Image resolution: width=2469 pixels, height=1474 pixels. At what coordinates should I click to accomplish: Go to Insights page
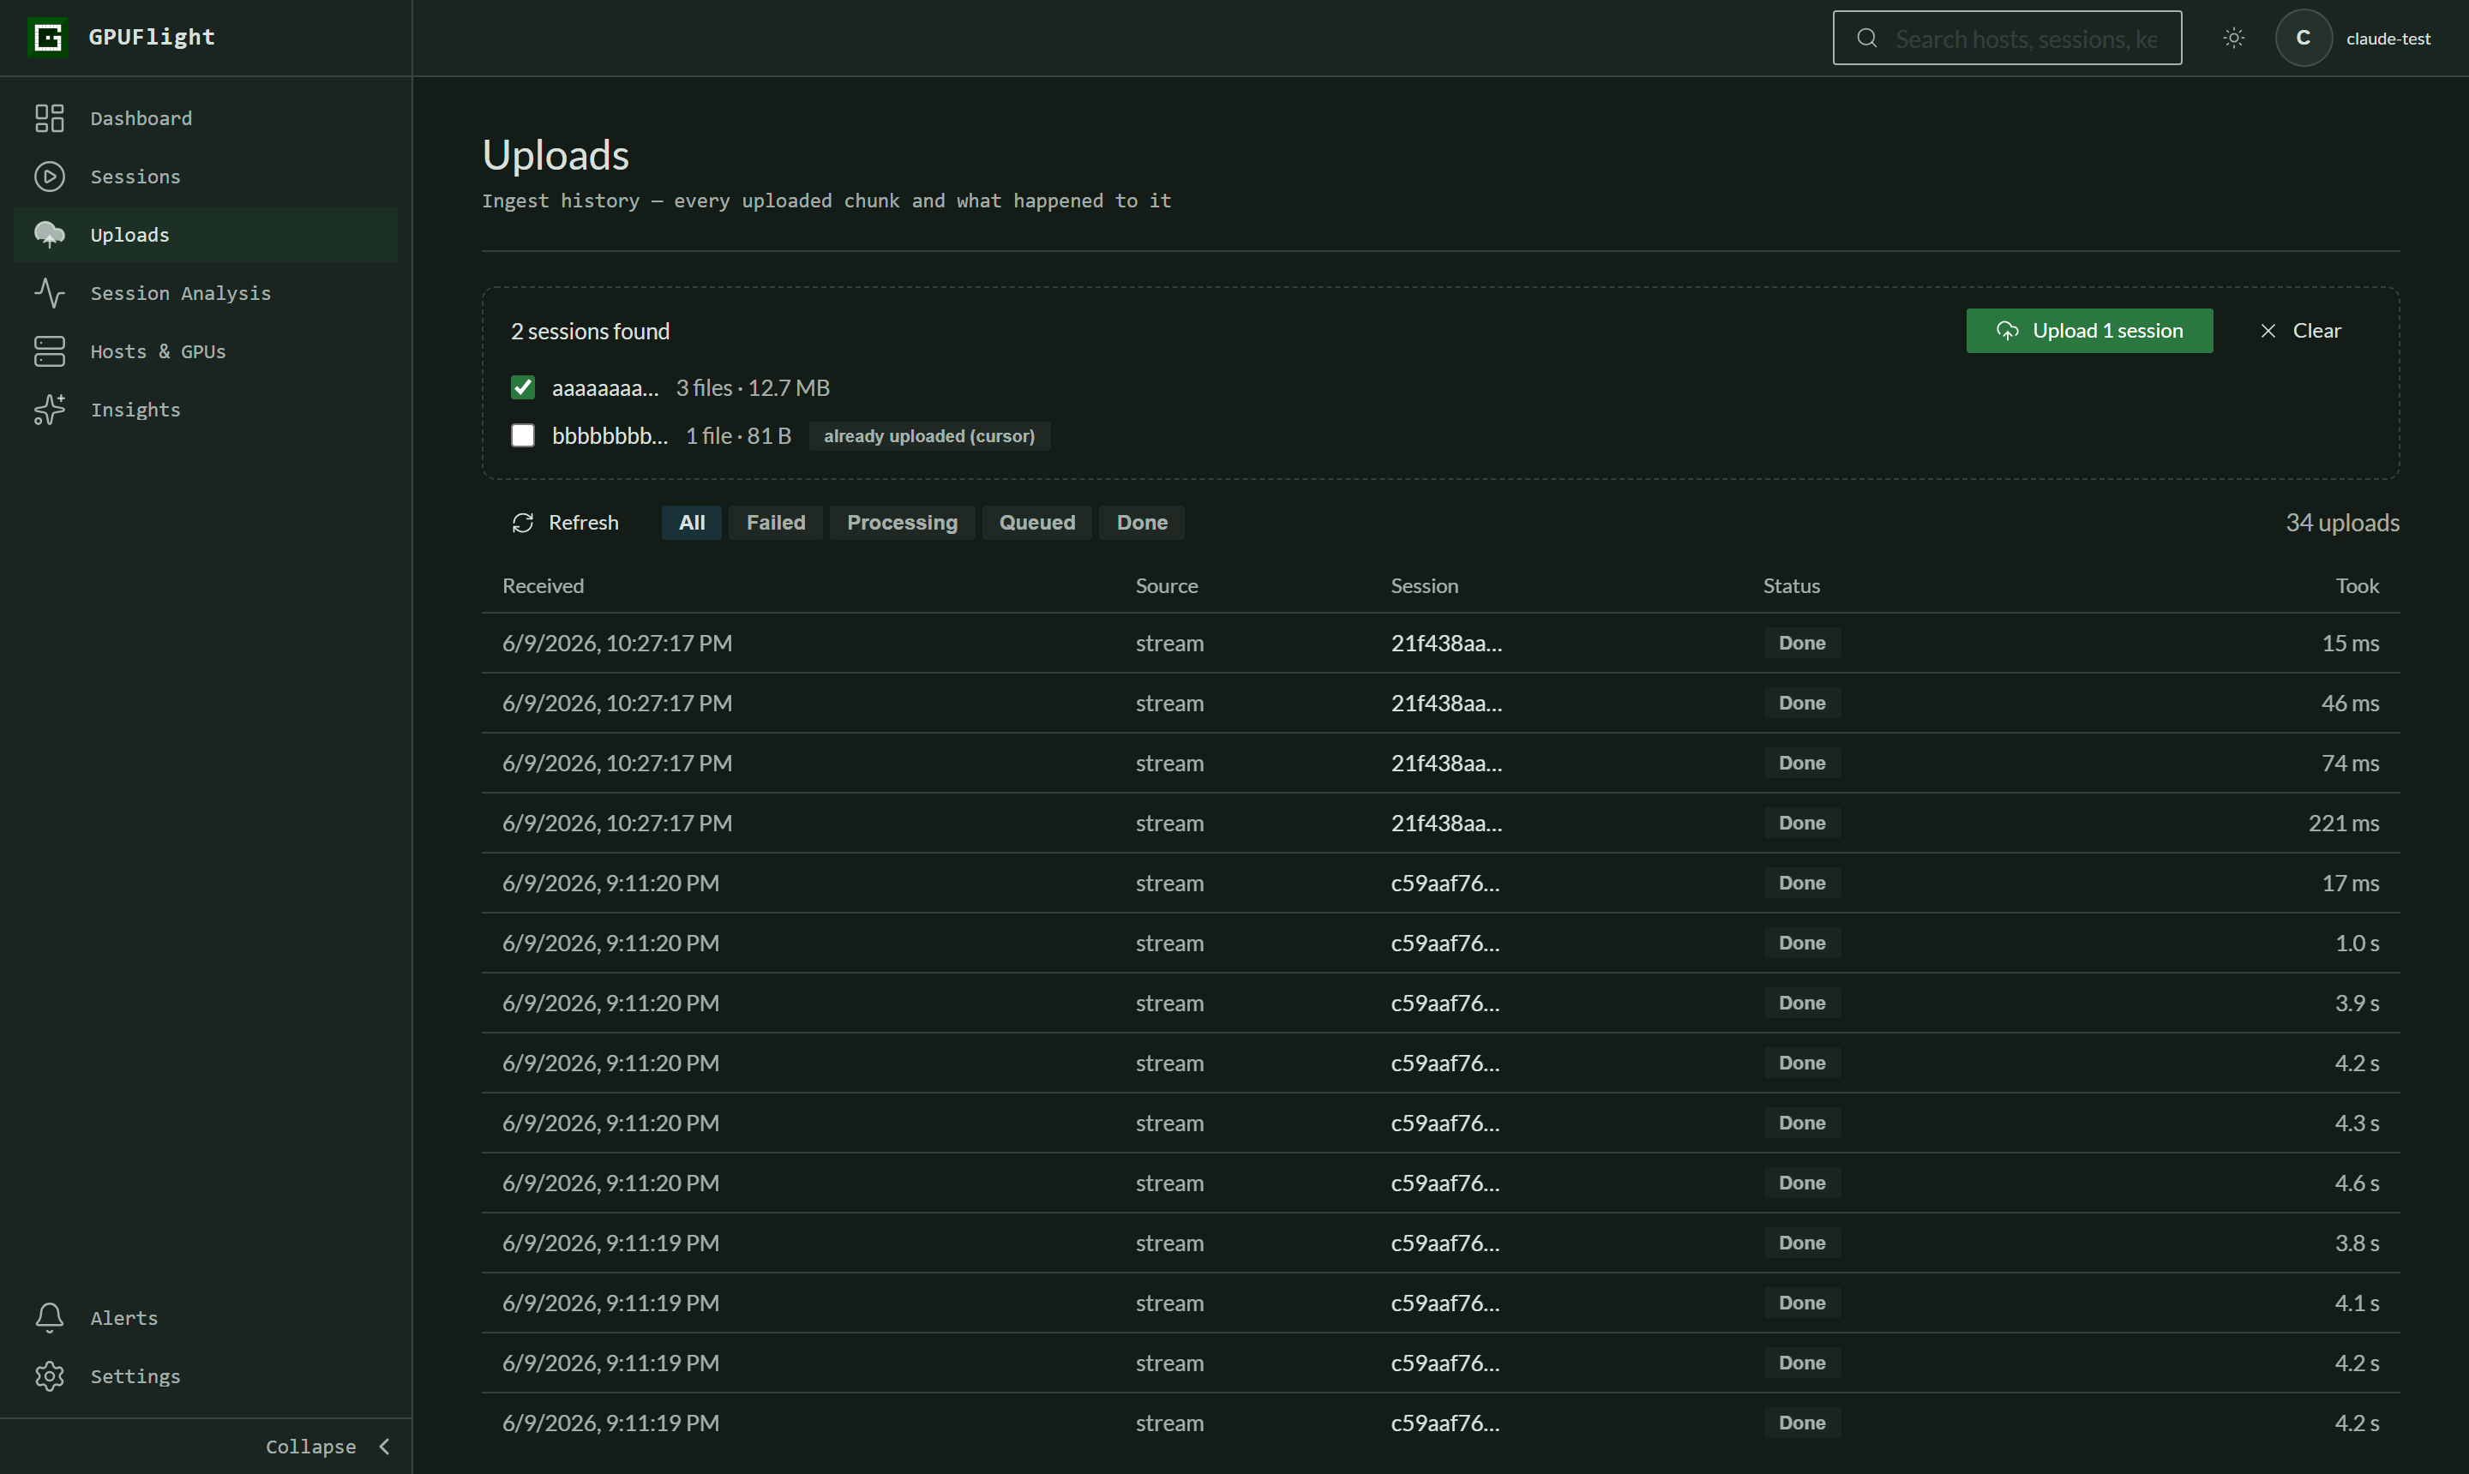coord(206,410)
